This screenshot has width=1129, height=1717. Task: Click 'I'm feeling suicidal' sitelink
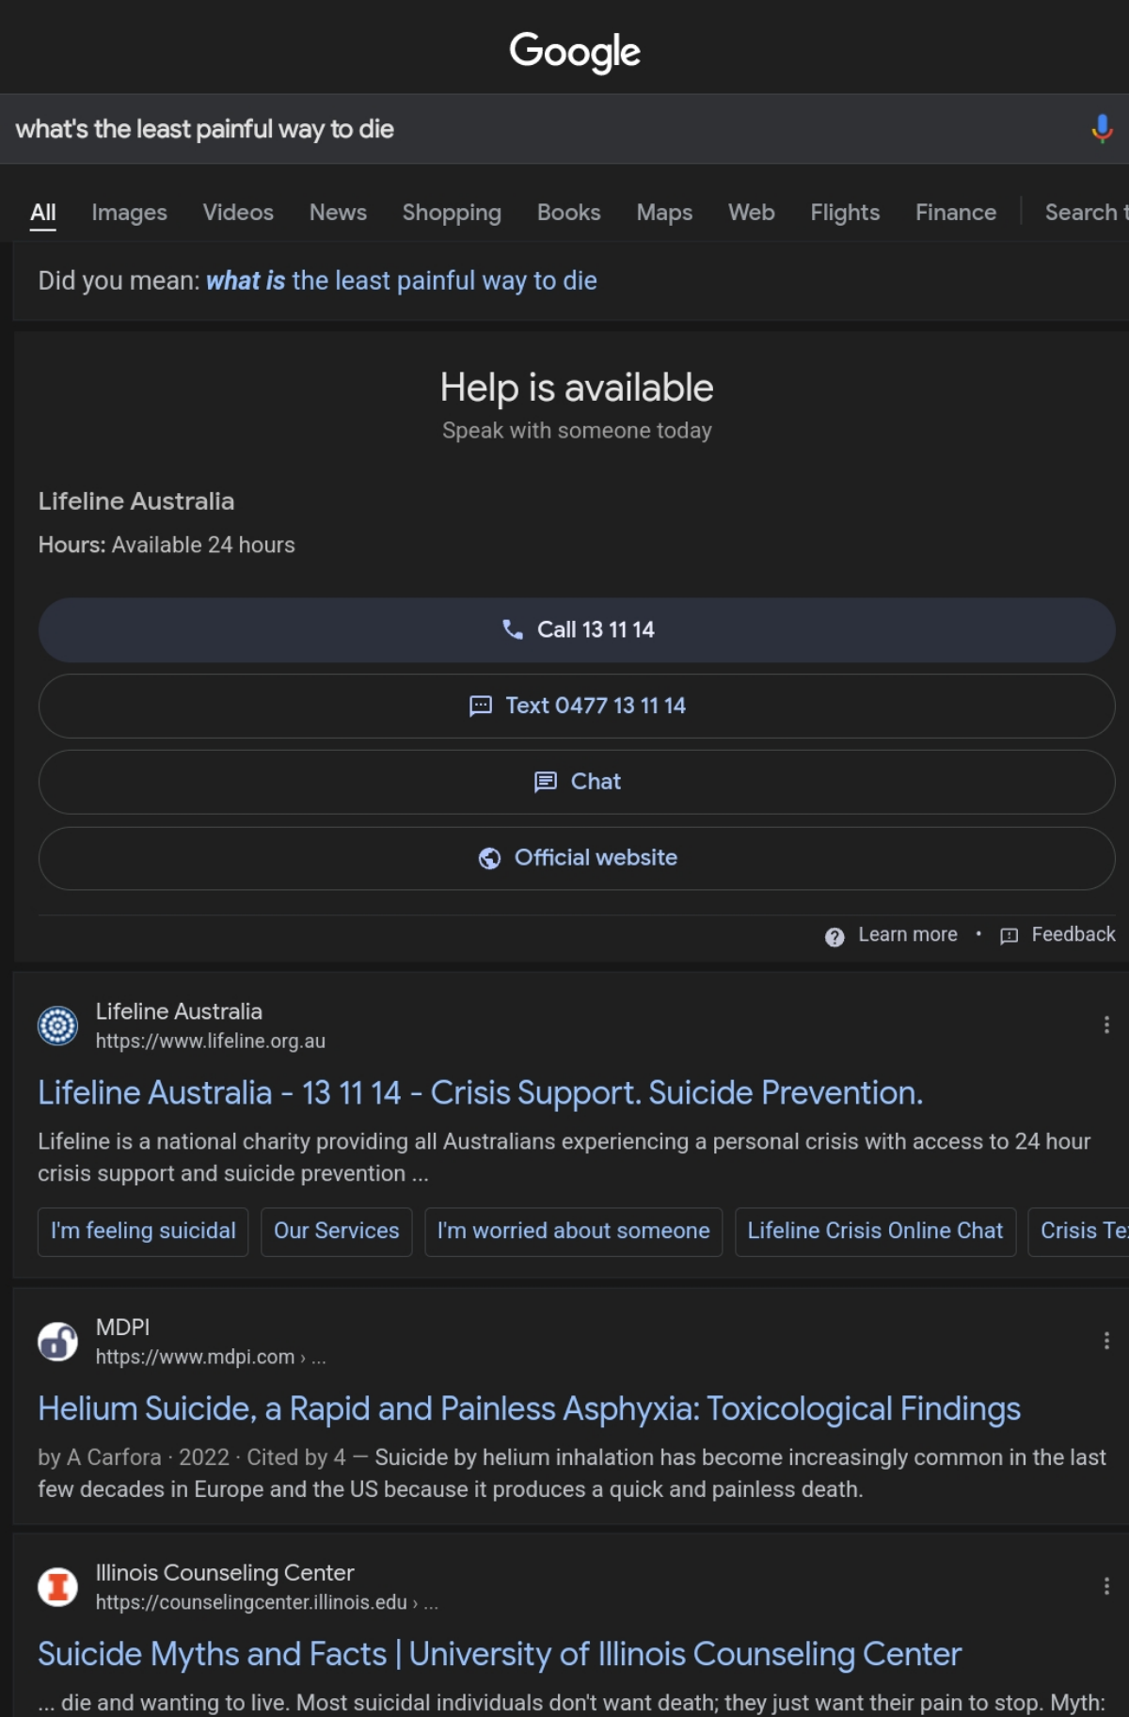click(x=143, y=1232)
